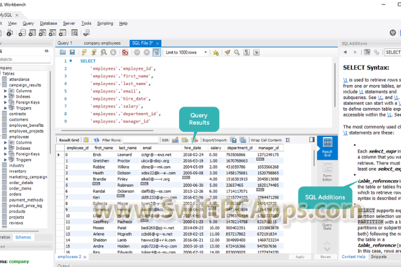Switch to the Query 1 tab
This screenshot has height=267, width=401.
point(65,43)
